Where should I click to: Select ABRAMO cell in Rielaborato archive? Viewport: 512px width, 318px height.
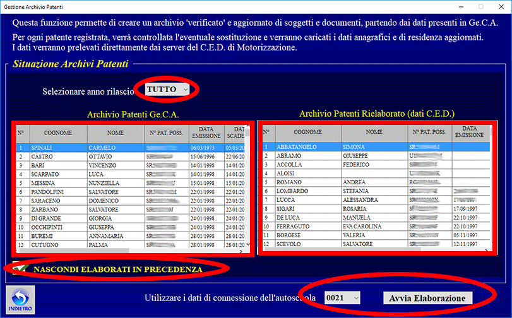coord(308,156)
